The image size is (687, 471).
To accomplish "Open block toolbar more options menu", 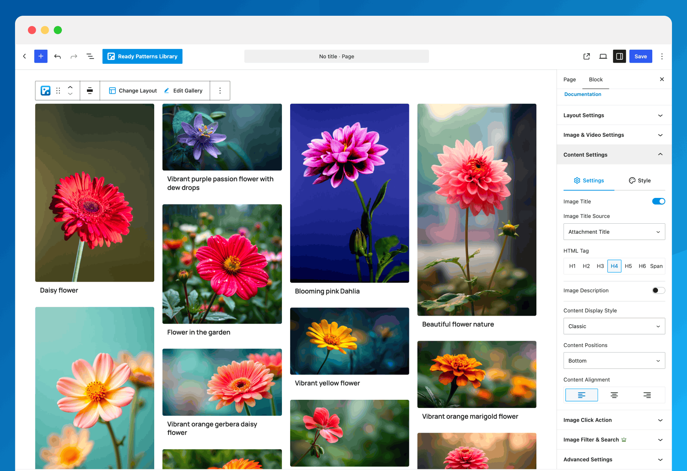I will pos(220,91).
